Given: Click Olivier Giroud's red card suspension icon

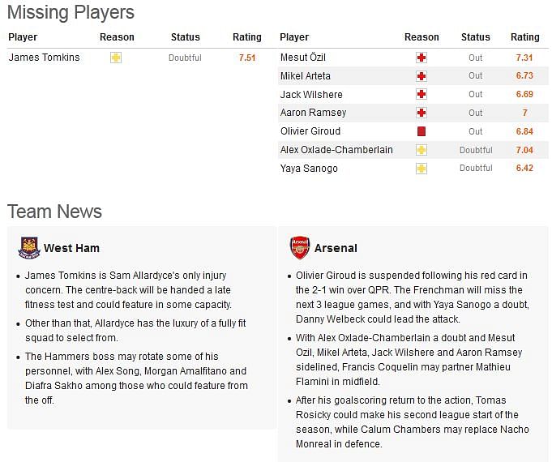Looking at the screenshot, I should (x=421, y=131).
